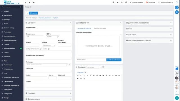
Task: Click help icon next to Альтернативное имя для поиска
Action: [49, 49]
